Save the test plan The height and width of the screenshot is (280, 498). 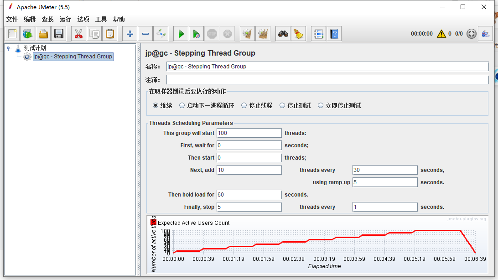[x=59, y=34]
